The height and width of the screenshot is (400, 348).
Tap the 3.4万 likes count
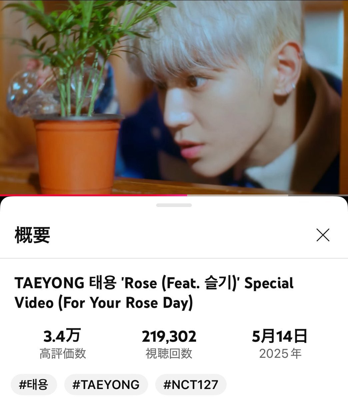(x=62, y=336)
